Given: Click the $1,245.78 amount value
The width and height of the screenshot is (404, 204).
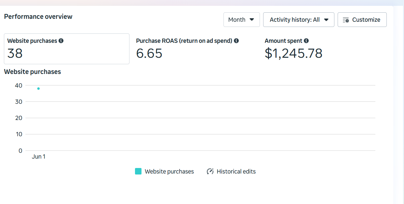Looking at the screenshot, I should point(293,54).
